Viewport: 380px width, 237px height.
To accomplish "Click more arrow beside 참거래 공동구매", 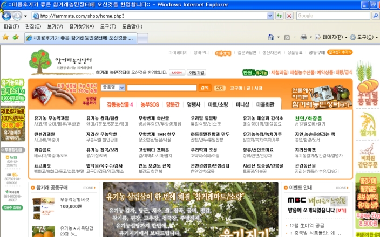I will tap(90, 187).
